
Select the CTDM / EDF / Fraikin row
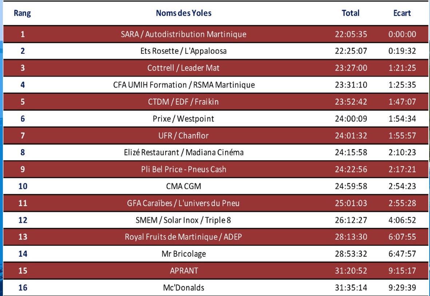click(x=216, y=102)
